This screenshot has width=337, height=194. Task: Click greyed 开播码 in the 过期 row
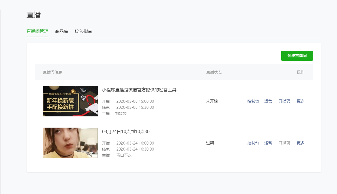click(284, 143)
